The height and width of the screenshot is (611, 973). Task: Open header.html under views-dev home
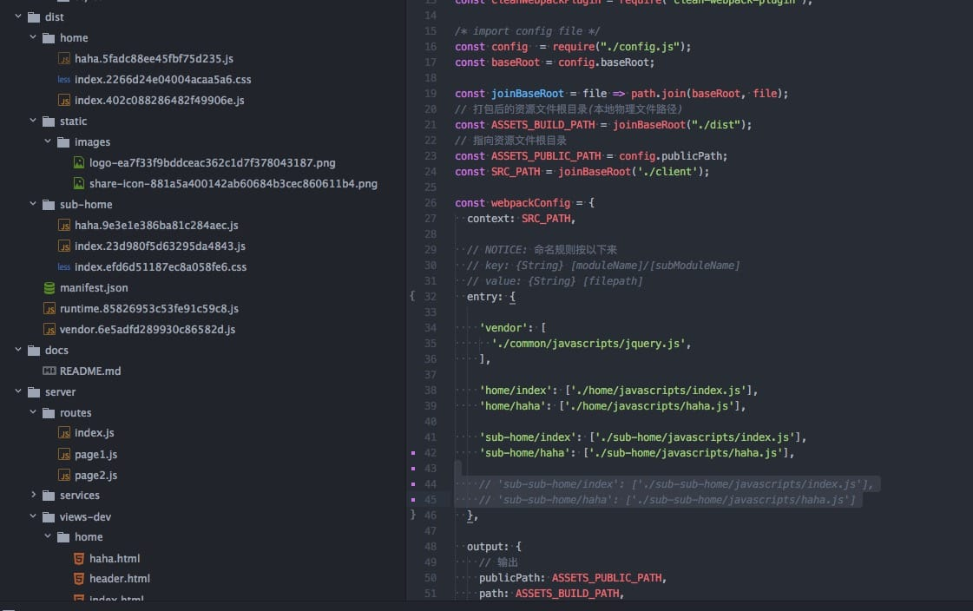[120, 579]
